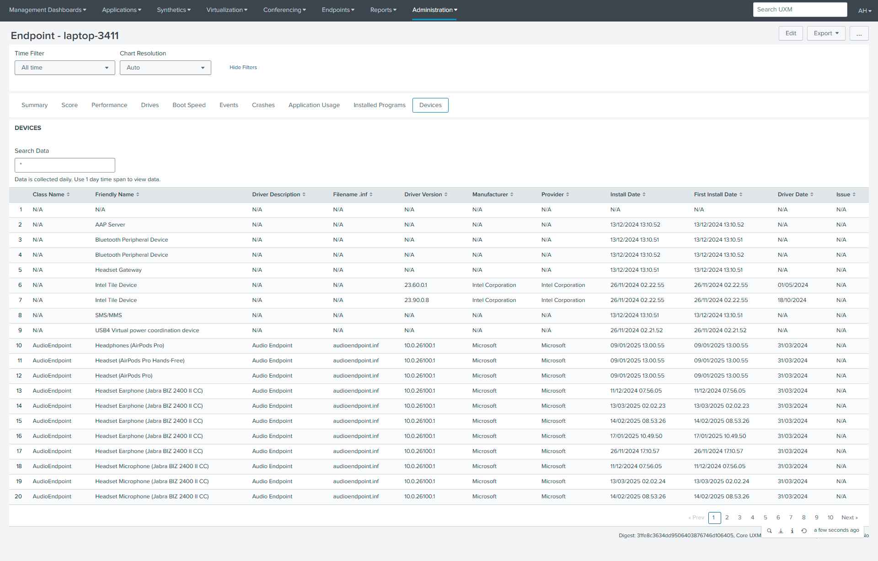878x561 pixels.
Task: Click the Search UXM field
Action: 800,10
